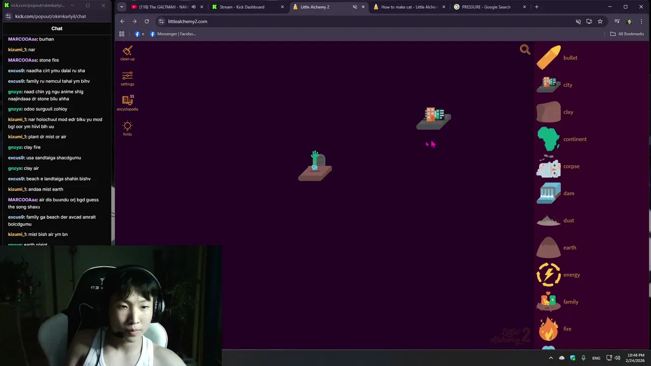View site information icon beside littlealchemy2.com
This screenshot has width=651, height=366.
click(161, 21)
